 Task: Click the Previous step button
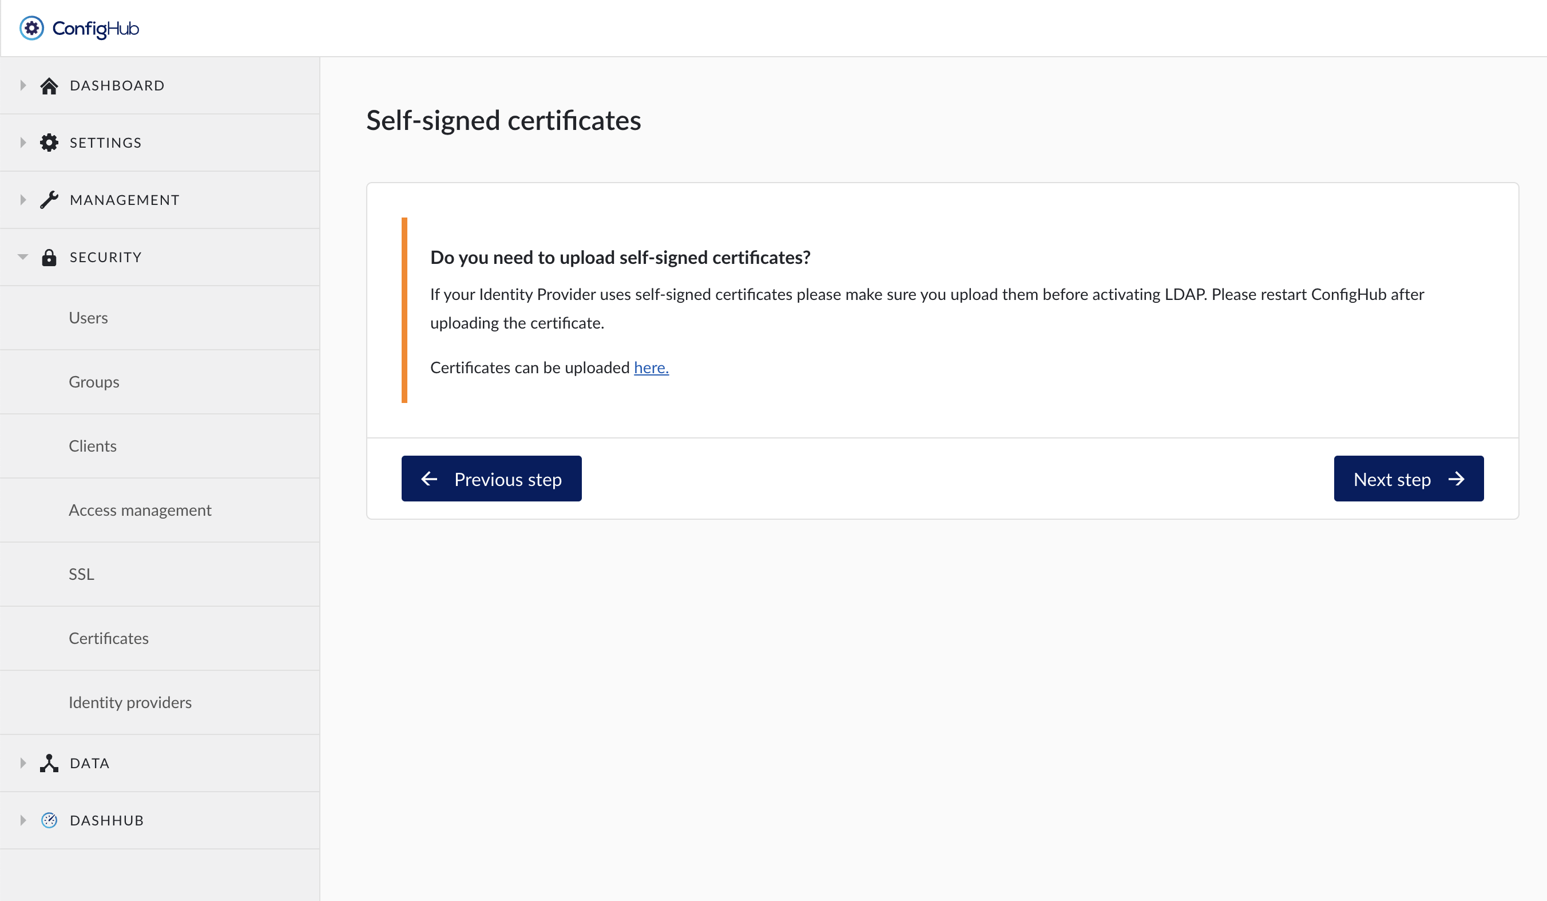pyautogui.click(x=491, y=479)
